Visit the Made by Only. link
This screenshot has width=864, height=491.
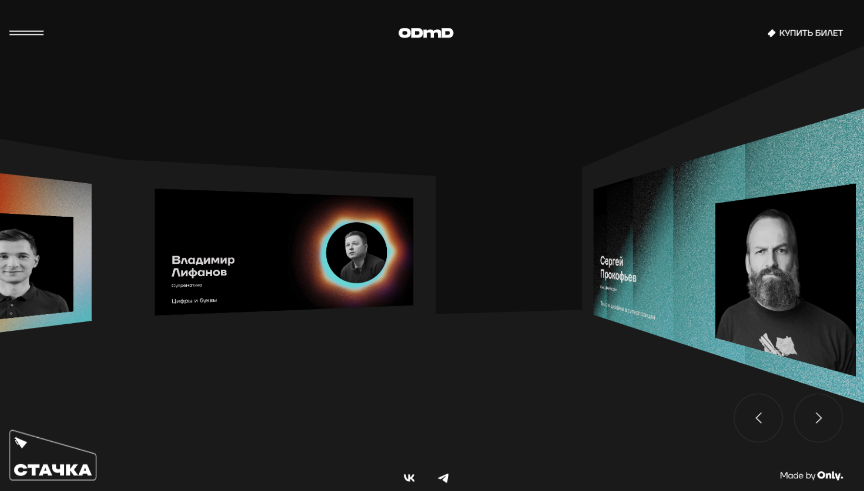(x=811, y=475)
